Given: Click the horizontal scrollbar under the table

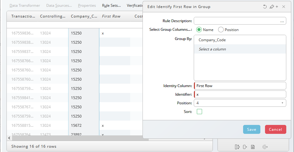Looking at the screenshot, I should click(x=81, y=138).
